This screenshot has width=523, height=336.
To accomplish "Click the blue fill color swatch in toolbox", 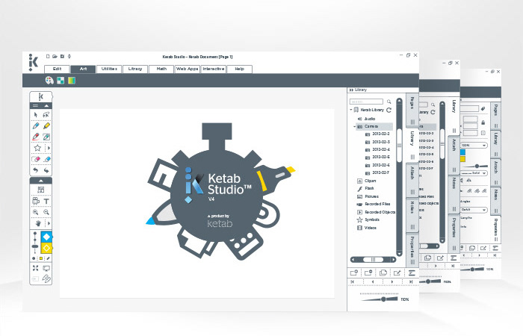I will (46, 237).
